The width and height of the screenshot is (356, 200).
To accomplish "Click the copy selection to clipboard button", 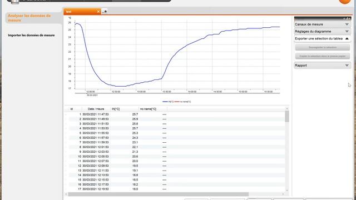I will (x=323, y=56).
